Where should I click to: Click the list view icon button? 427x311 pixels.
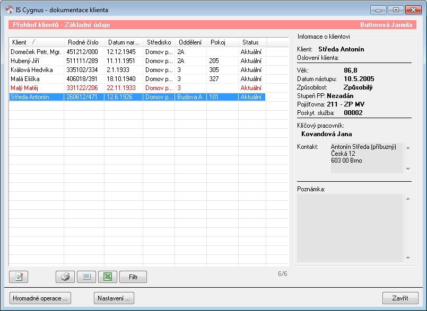coord(86,277)
